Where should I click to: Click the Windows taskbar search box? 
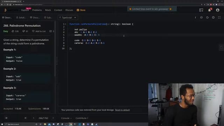19,124
